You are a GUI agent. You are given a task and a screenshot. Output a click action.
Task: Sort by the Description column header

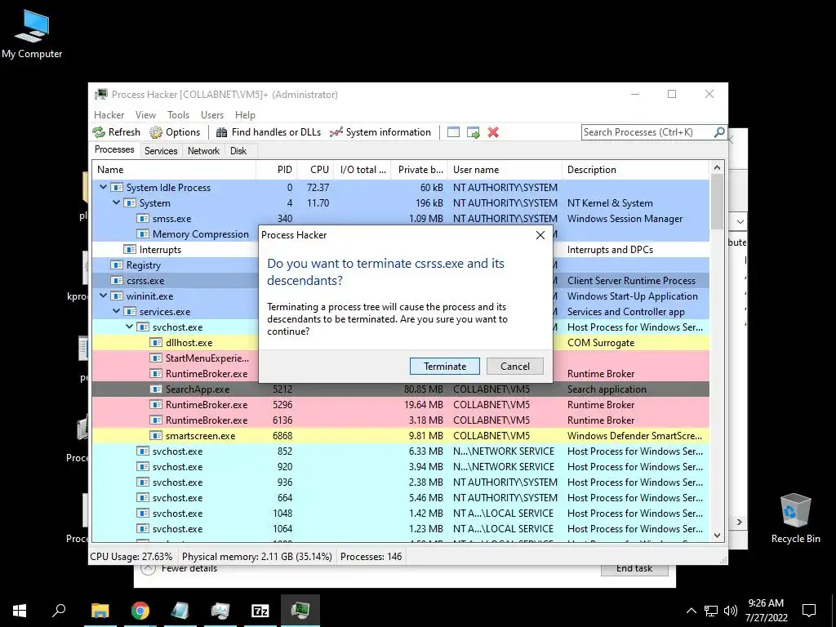pos(636,170)
